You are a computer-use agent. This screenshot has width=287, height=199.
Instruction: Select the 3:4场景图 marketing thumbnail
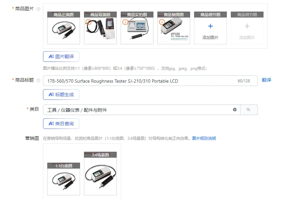pos(100,173)
